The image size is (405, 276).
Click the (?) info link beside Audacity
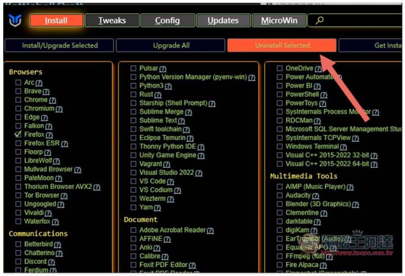[x=315, y=196]
